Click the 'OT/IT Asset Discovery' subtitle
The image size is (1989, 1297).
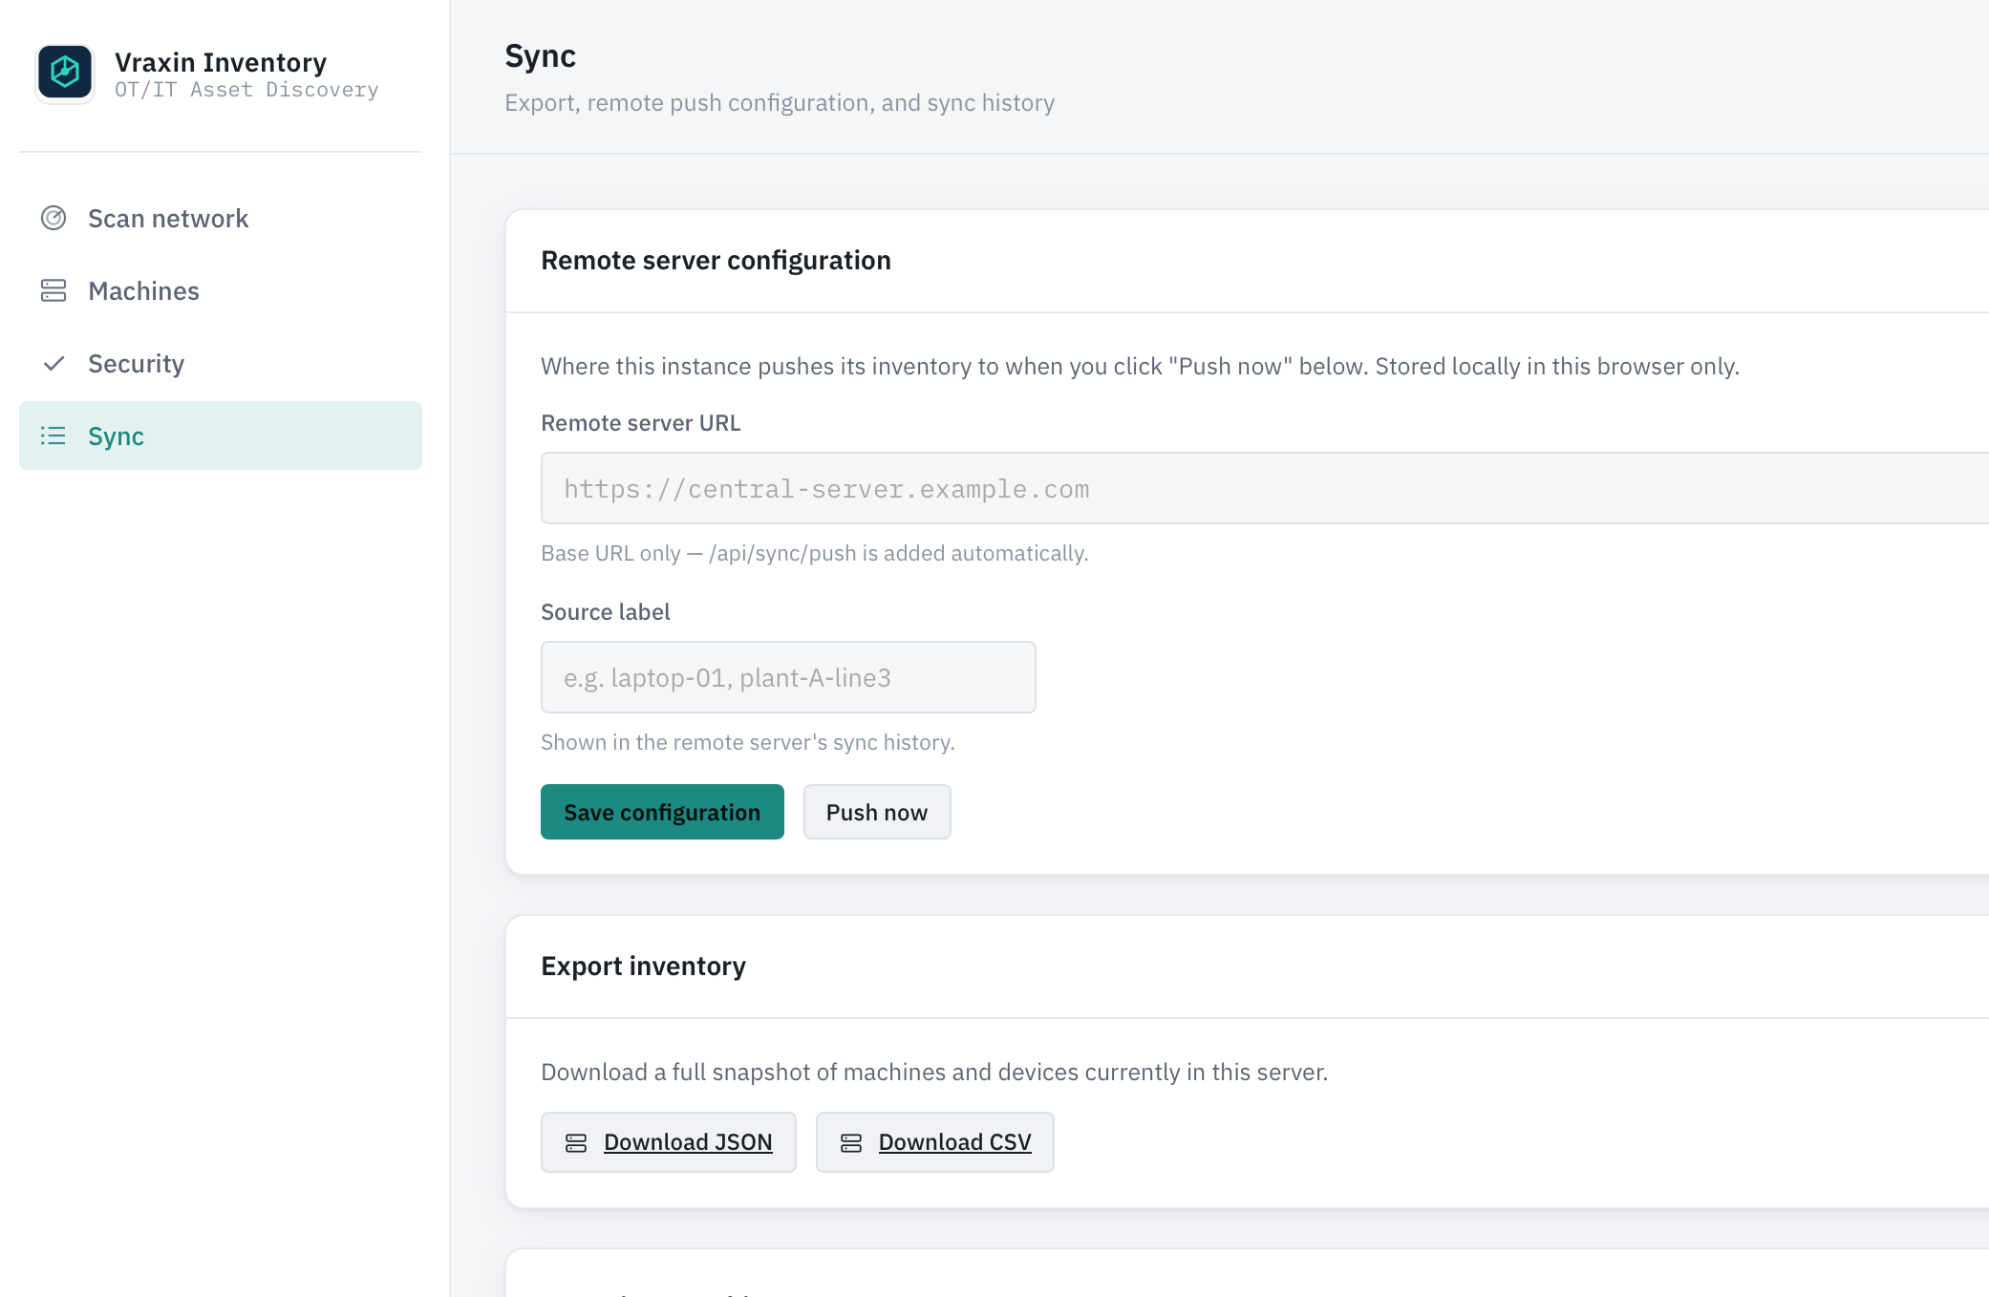tap(246, 90)
